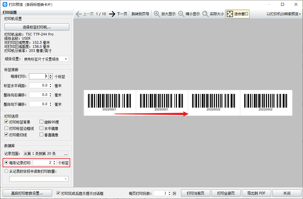
Task: Click the fit to window icon
Action: (230, 14)
